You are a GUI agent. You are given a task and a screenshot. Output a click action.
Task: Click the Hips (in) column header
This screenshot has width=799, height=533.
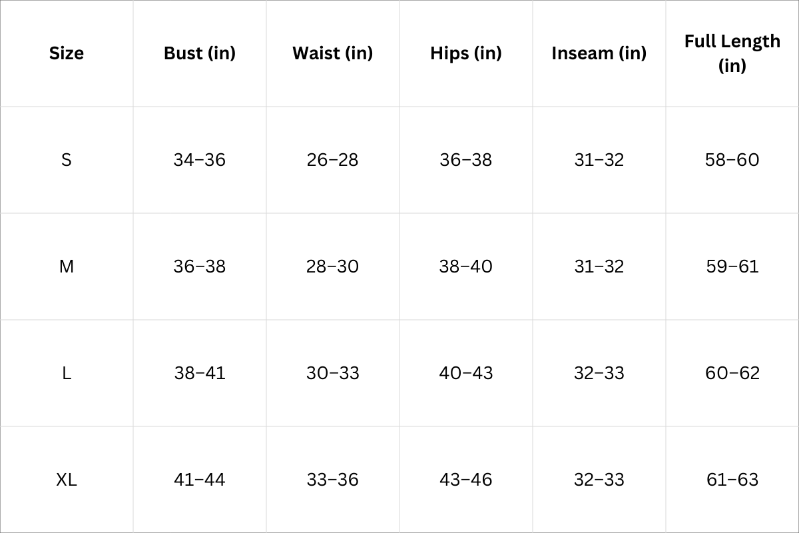(466, 53)
